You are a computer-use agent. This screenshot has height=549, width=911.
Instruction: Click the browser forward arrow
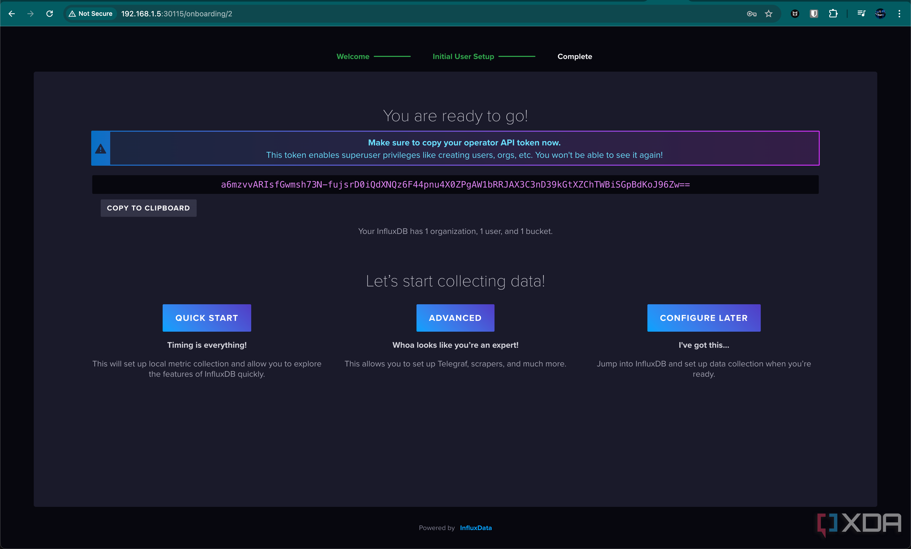tap(31, 14)
